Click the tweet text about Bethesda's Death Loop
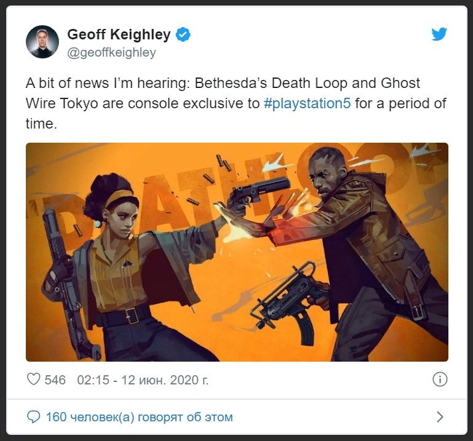Image resolution: width=473 pixels, height=441 pixels. point(237,103)
